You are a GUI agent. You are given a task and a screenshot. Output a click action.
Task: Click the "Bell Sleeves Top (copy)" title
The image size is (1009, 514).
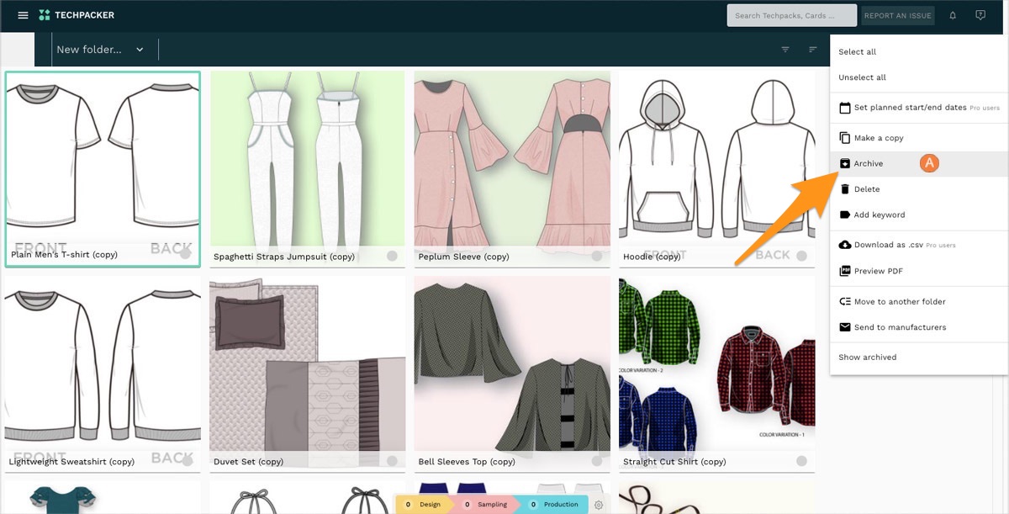point(467,462)
